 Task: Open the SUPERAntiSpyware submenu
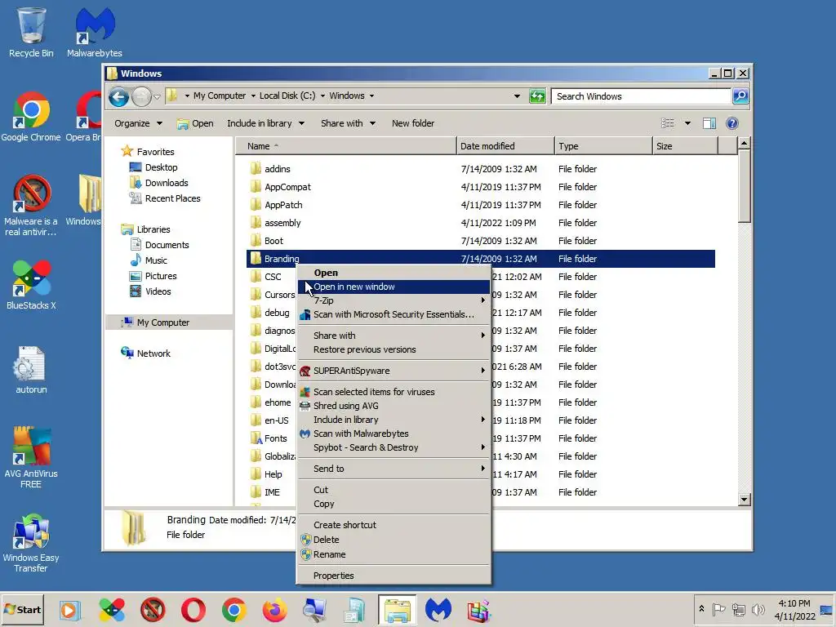point(394,371)
